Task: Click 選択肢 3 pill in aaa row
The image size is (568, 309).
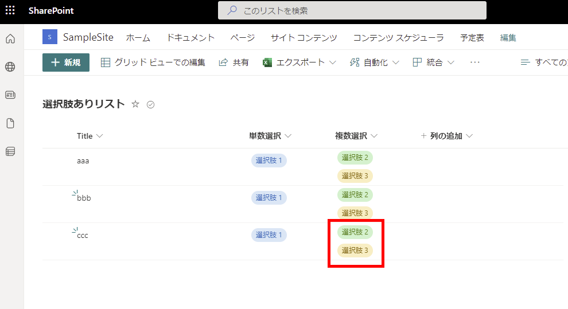Action: tap(355, 176)
